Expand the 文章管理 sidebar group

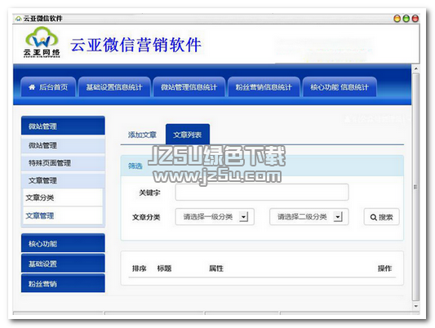(x=63, y=180)
